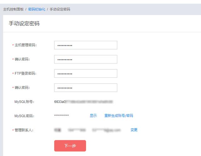Click the confirm field below 主机管理密码
Screen dimensions: 201x156
pos(85,59)
